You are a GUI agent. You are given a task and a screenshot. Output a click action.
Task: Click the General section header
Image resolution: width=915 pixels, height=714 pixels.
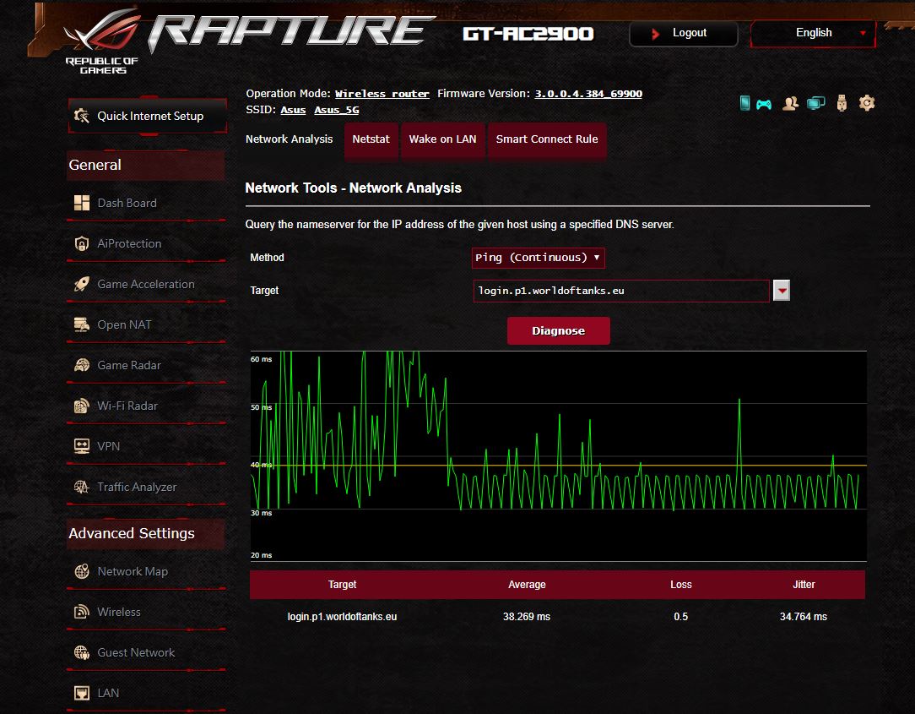147,165
